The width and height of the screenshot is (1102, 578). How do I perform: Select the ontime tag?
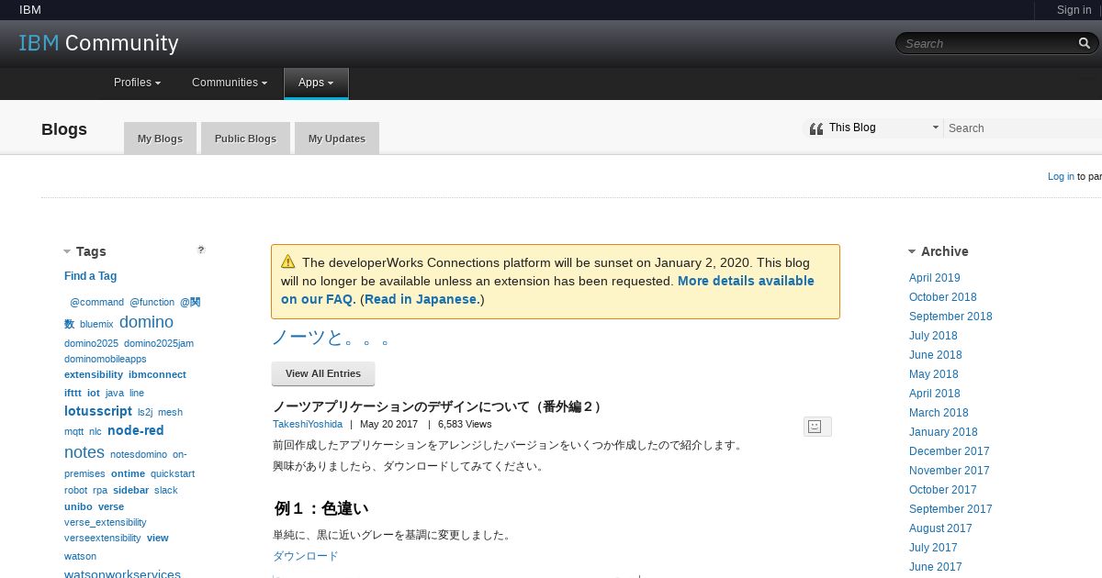tap(129, 473)
